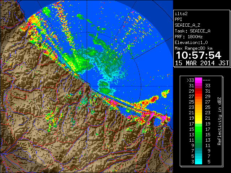231x173 pixels.
Task: Click the '---' legend label
Action: 206,80
